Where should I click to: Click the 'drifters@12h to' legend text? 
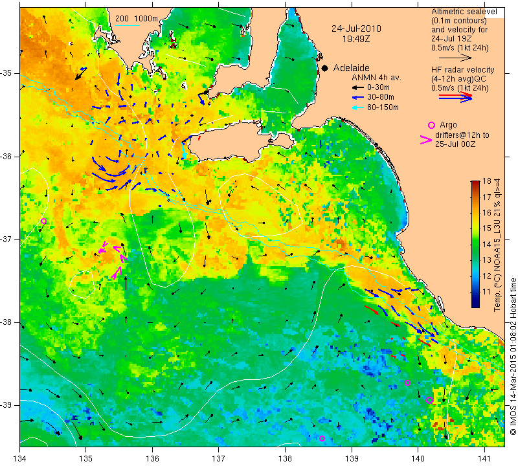tap(462, 135)
